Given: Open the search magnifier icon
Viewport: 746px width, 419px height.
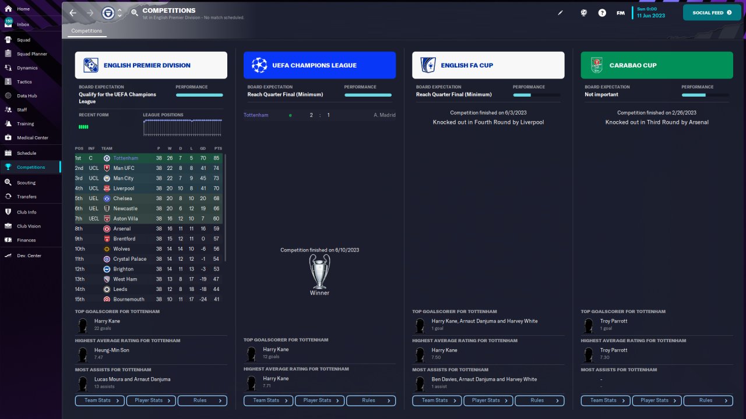Looking at the screenshot, I should coord(135,13).
